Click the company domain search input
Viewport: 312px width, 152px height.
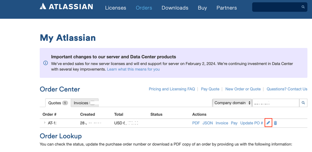pos(276,103)
